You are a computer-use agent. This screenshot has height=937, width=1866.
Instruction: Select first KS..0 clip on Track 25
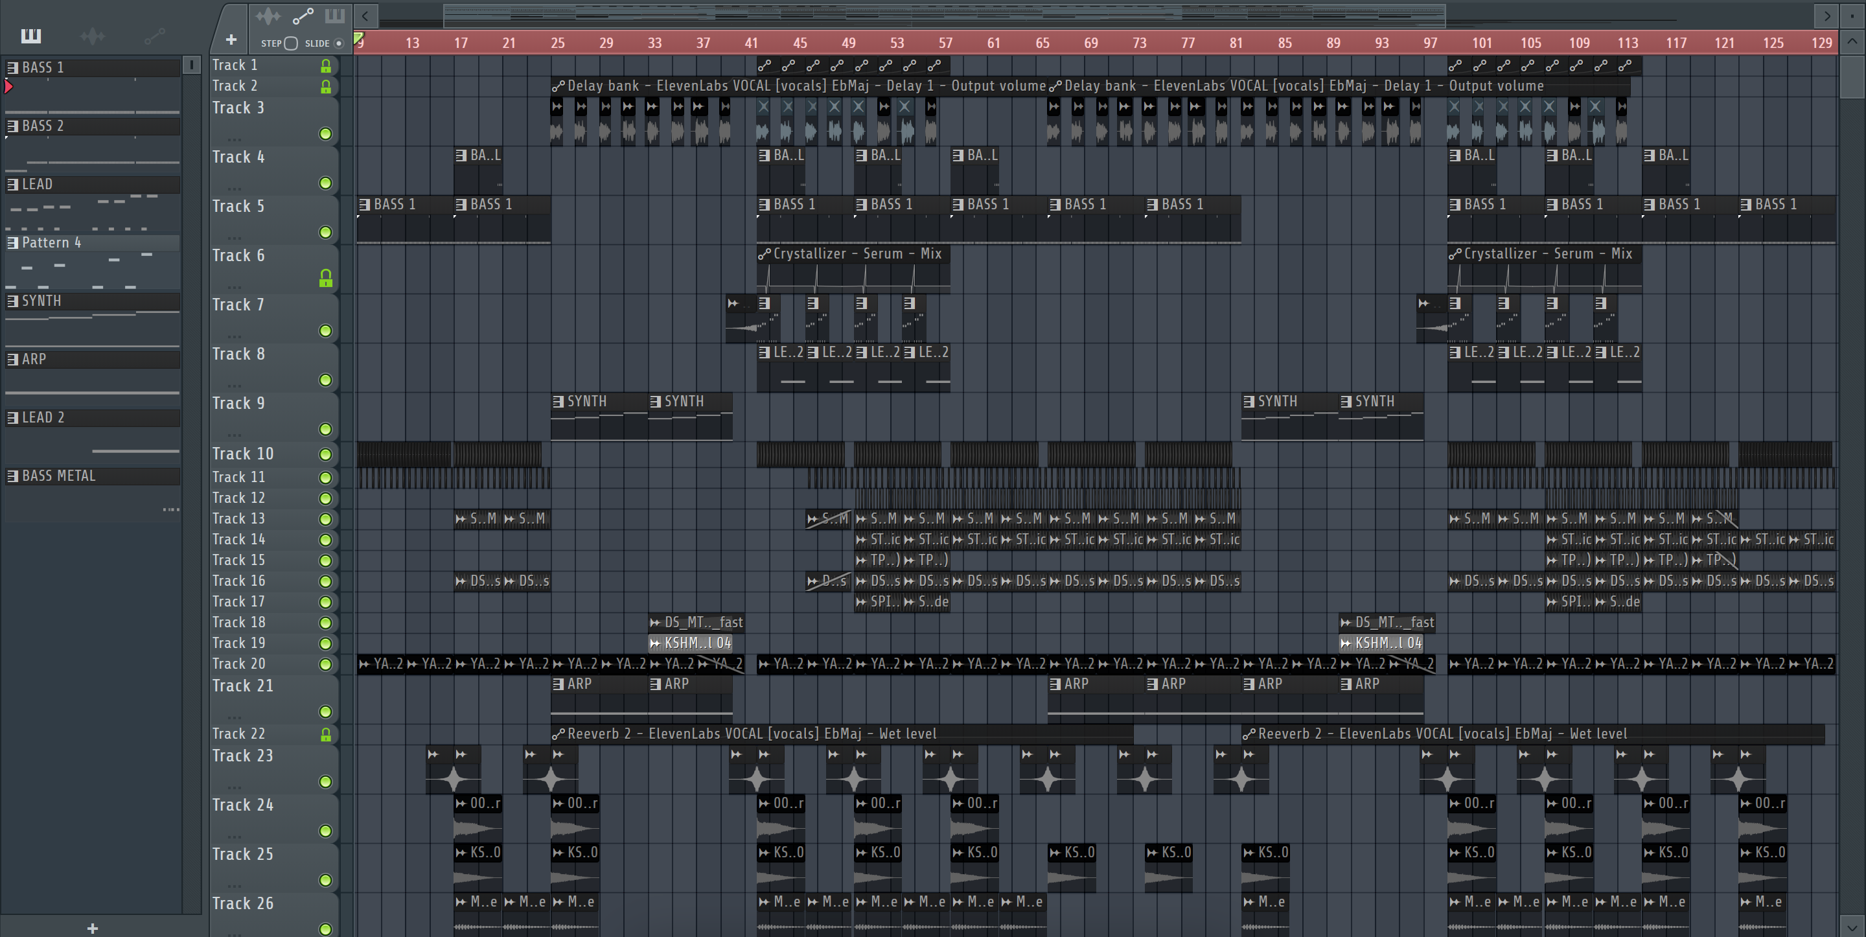(478, 868)
